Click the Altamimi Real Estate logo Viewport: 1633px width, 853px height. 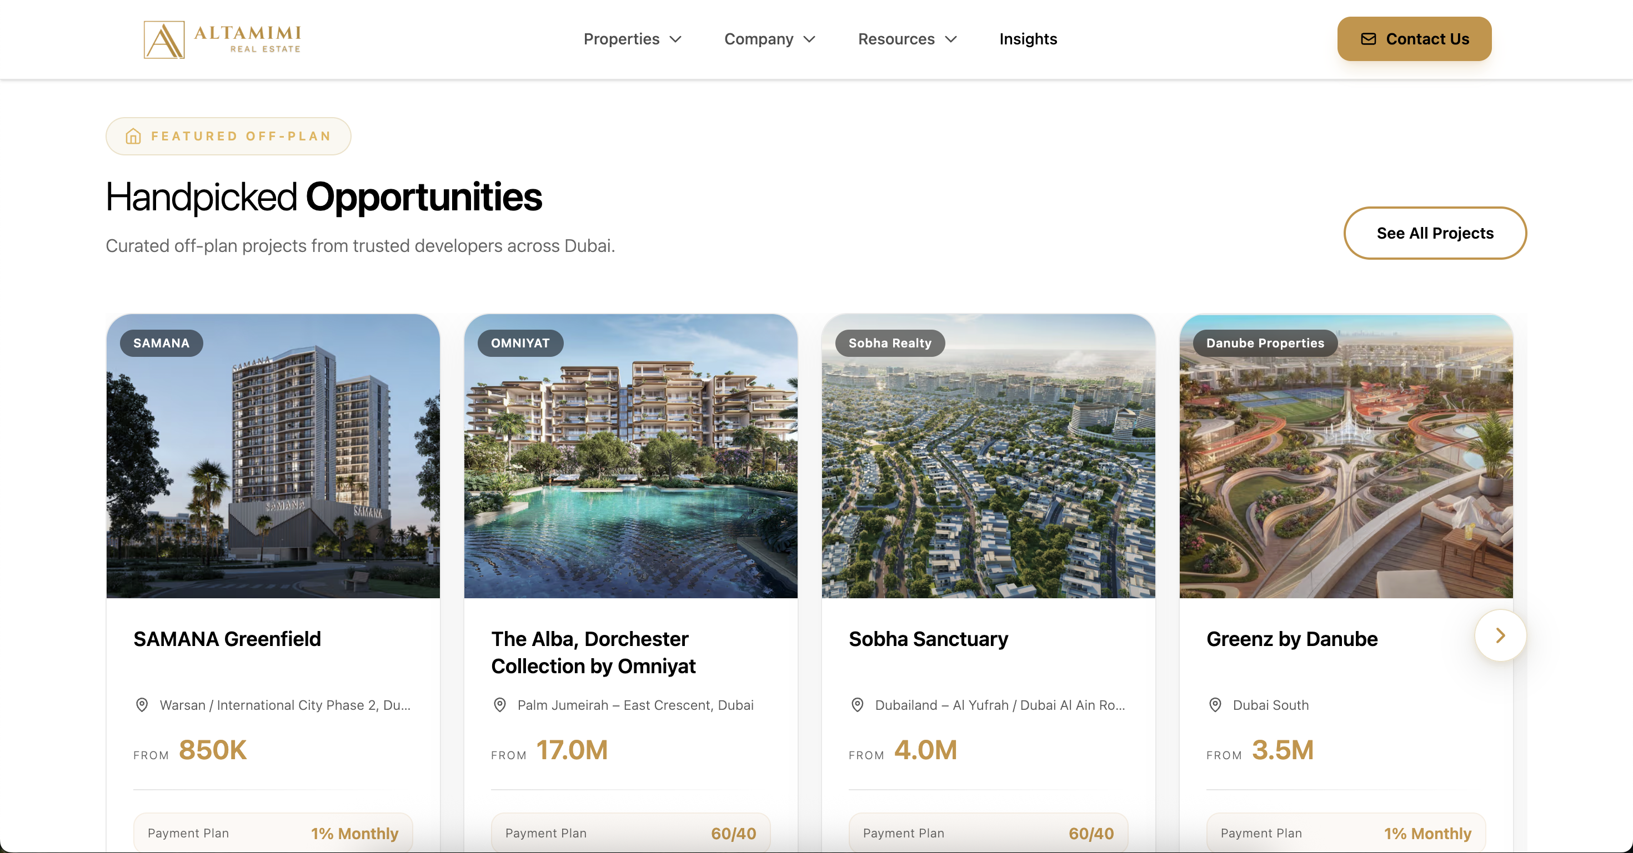(223, 39)
